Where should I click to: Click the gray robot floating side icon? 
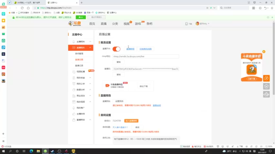pos(266,94)
